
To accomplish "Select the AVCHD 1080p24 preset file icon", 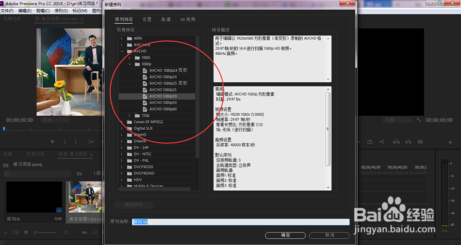I will click(x=145, y=77).
